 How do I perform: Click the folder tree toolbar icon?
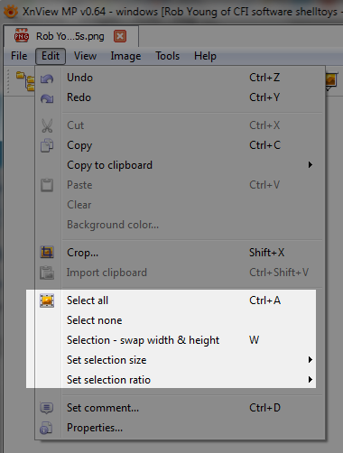tap(25, 80)
